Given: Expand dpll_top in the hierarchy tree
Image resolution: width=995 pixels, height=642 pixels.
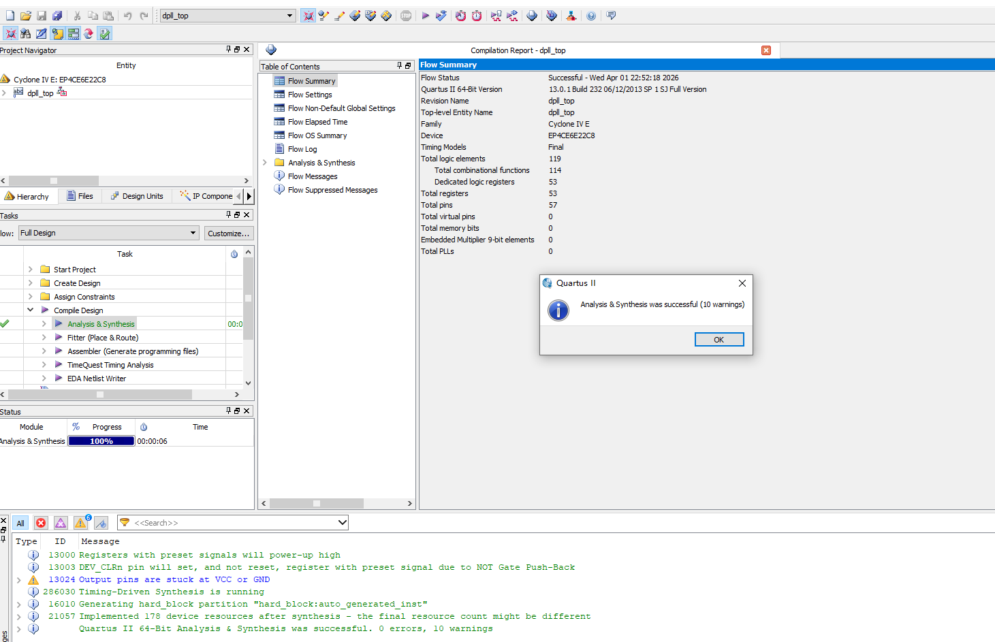Looking at the screenshot, I should tap(4, 93).
